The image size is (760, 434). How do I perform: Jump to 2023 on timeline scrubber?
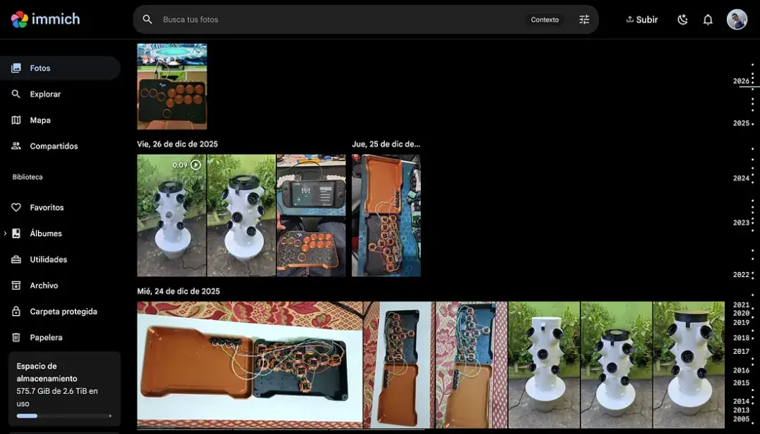(x=741, y=223)
